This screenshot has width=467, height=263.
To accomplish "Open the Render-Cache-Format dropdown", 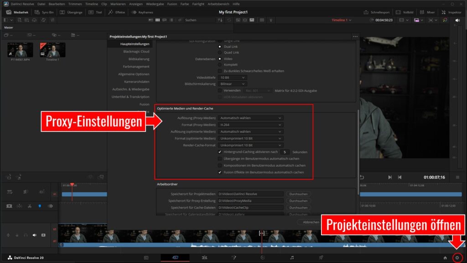I will click(x=250, y=145).
